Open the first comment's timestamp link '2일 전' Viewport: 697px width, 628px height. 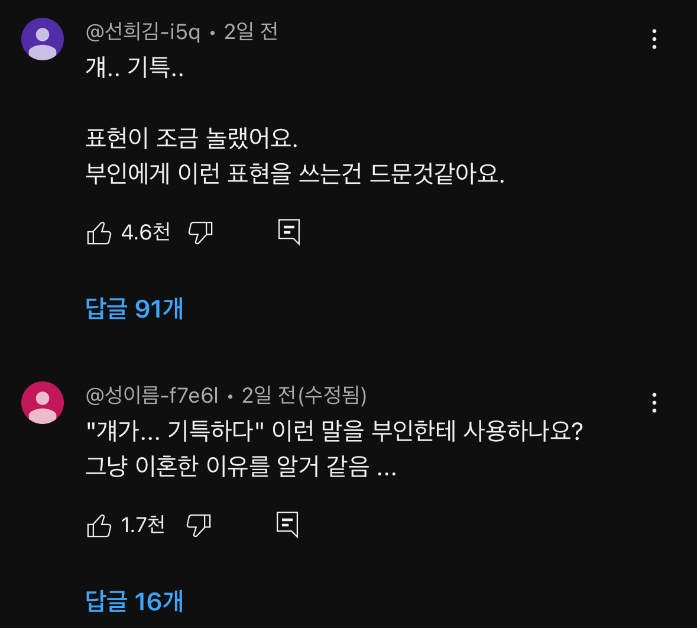(251, 34)
